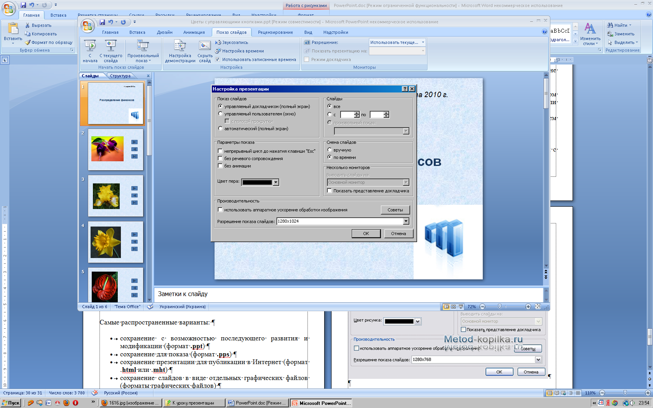Click Word Office button orb
Image resolution: width=653 pixels, height=408 pixels.
point(9,9)
